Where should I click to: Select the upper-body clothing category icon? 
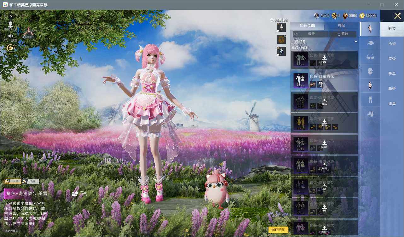point(370,85)
